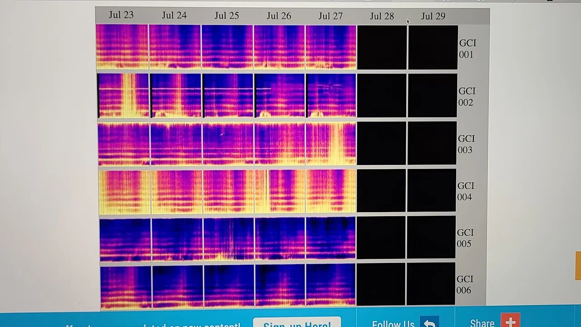Open GCI 001 spectrogram for Jul 23
The image size is (581, 327).
coord(122,47)
